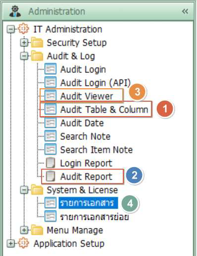Collapse the IT Administration tree node
The width and height of the screenshot is (197, 256).
[x=11, y=29]
